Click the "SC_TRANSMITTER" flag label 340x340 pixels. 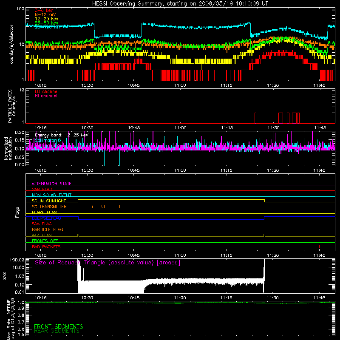click(x=49, y=206)
